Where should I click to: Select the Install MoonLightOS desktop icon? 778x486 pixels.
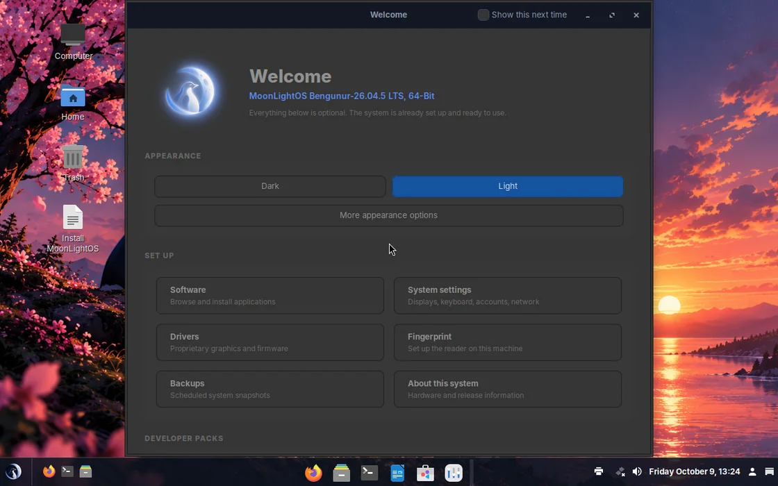pos(72,229)
